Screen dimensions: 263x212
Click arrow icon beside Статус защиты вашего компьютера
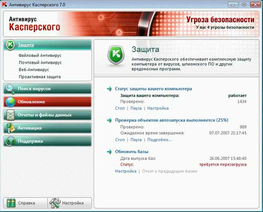tap(109, 89)
